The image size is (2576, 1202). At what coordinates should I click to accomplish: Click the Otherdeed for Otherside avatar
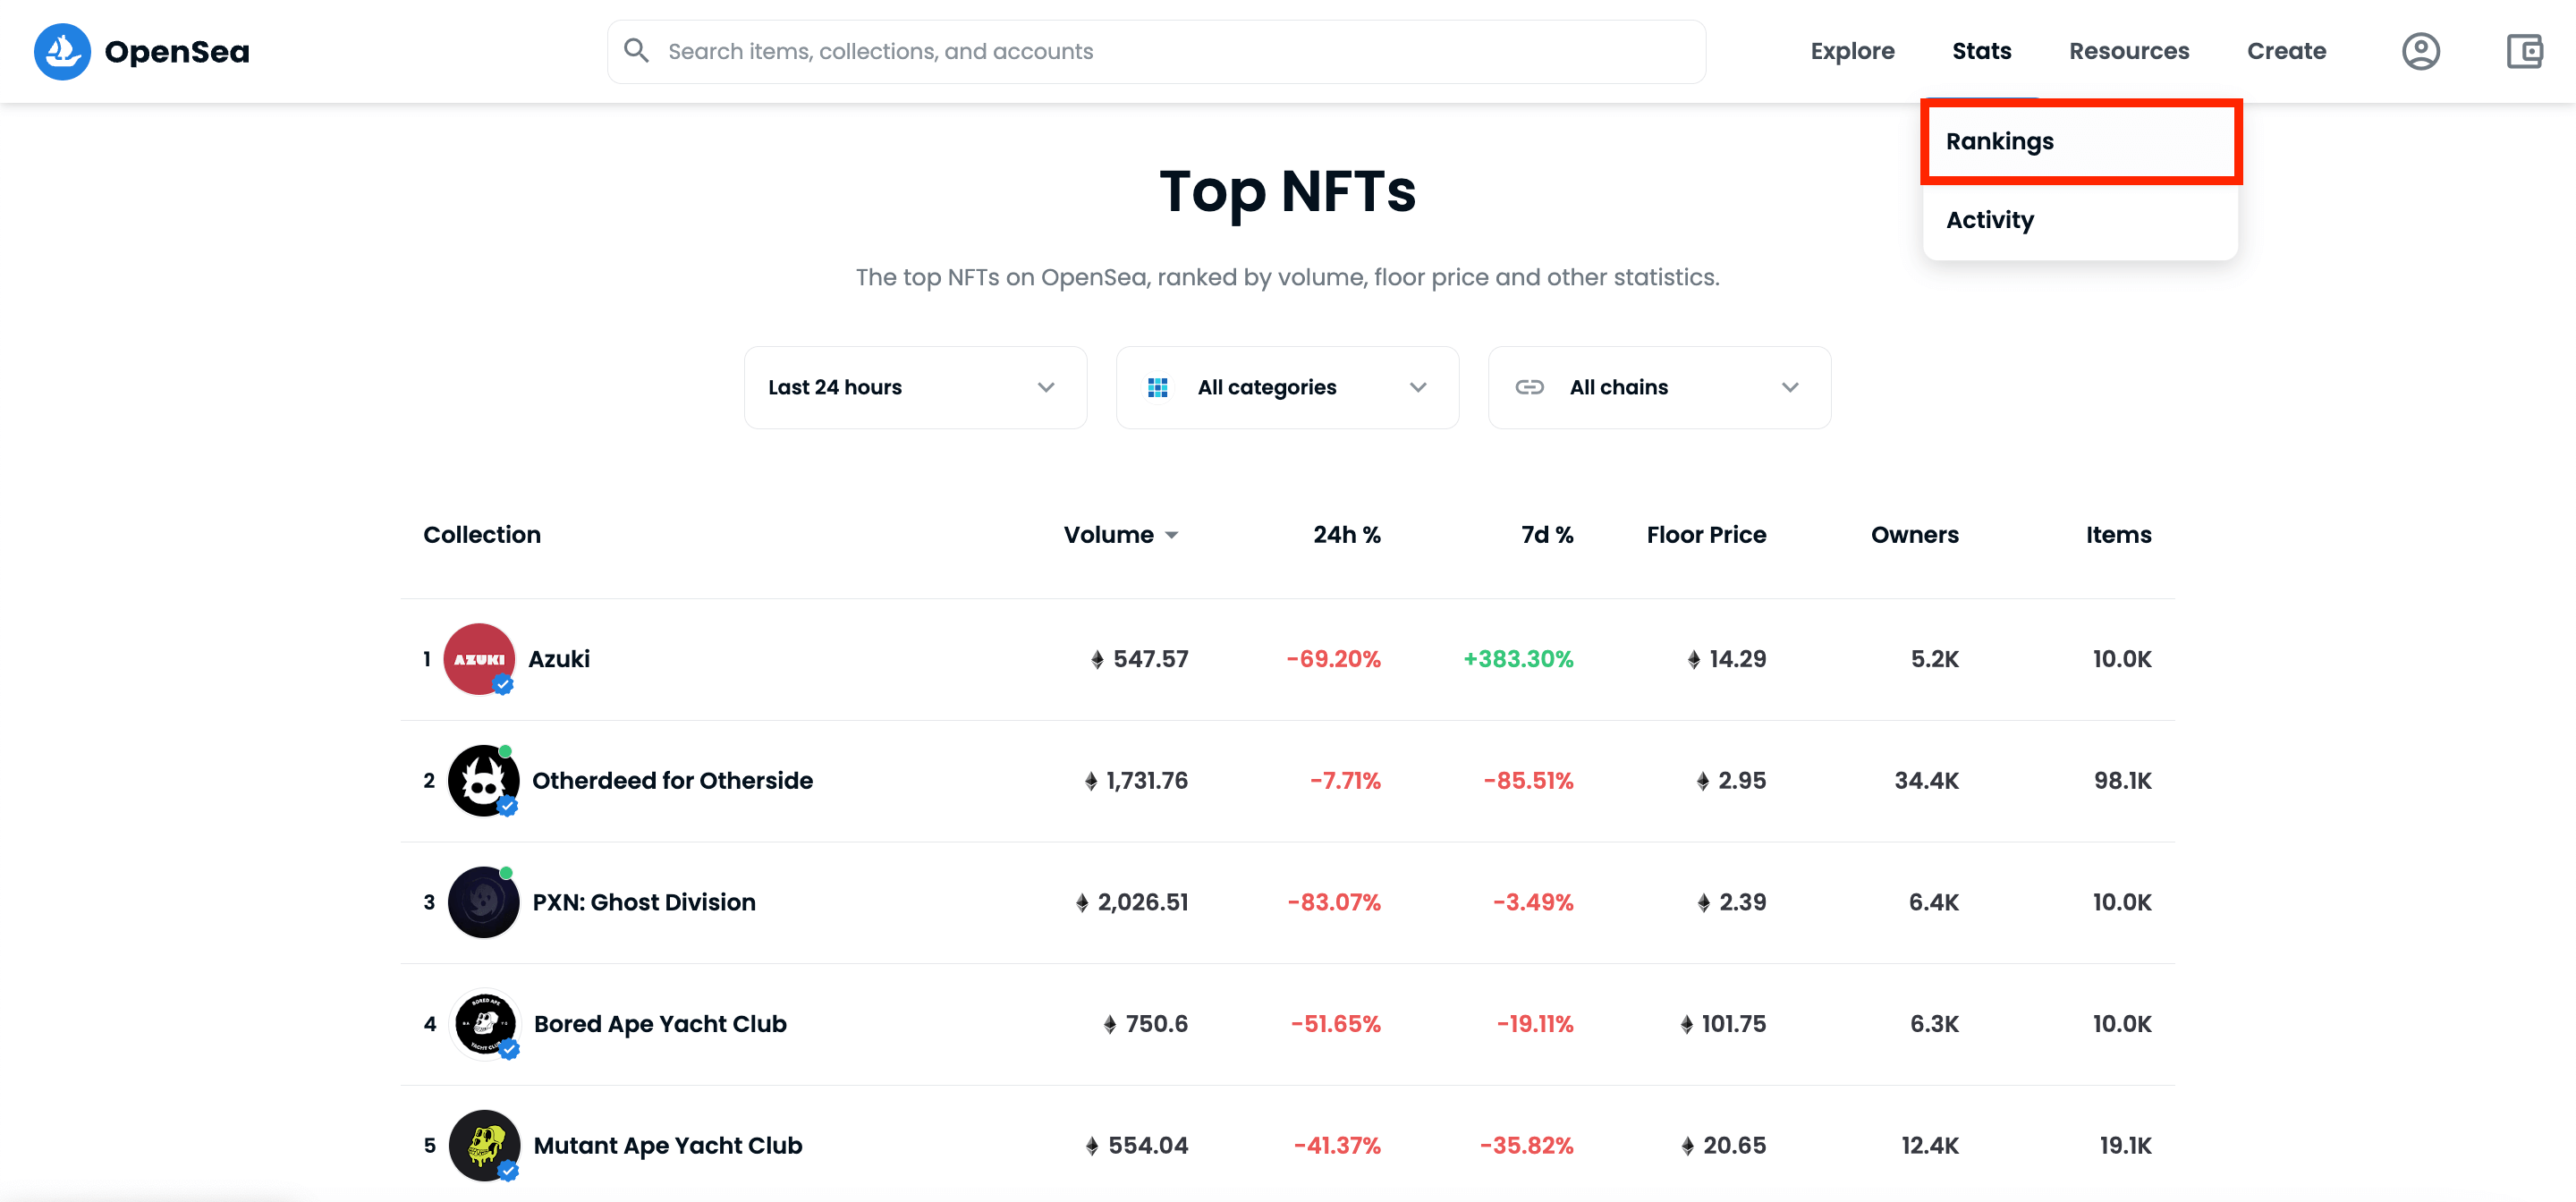pyautogui.click(x=483, y=780)
